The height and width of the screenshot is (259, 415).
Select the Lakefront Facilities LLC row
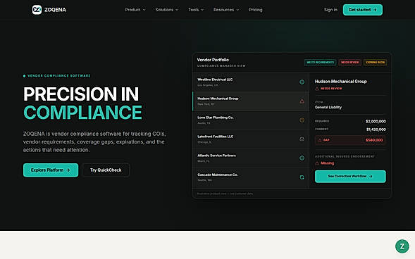pyautogui.click(x=251, y=139)
